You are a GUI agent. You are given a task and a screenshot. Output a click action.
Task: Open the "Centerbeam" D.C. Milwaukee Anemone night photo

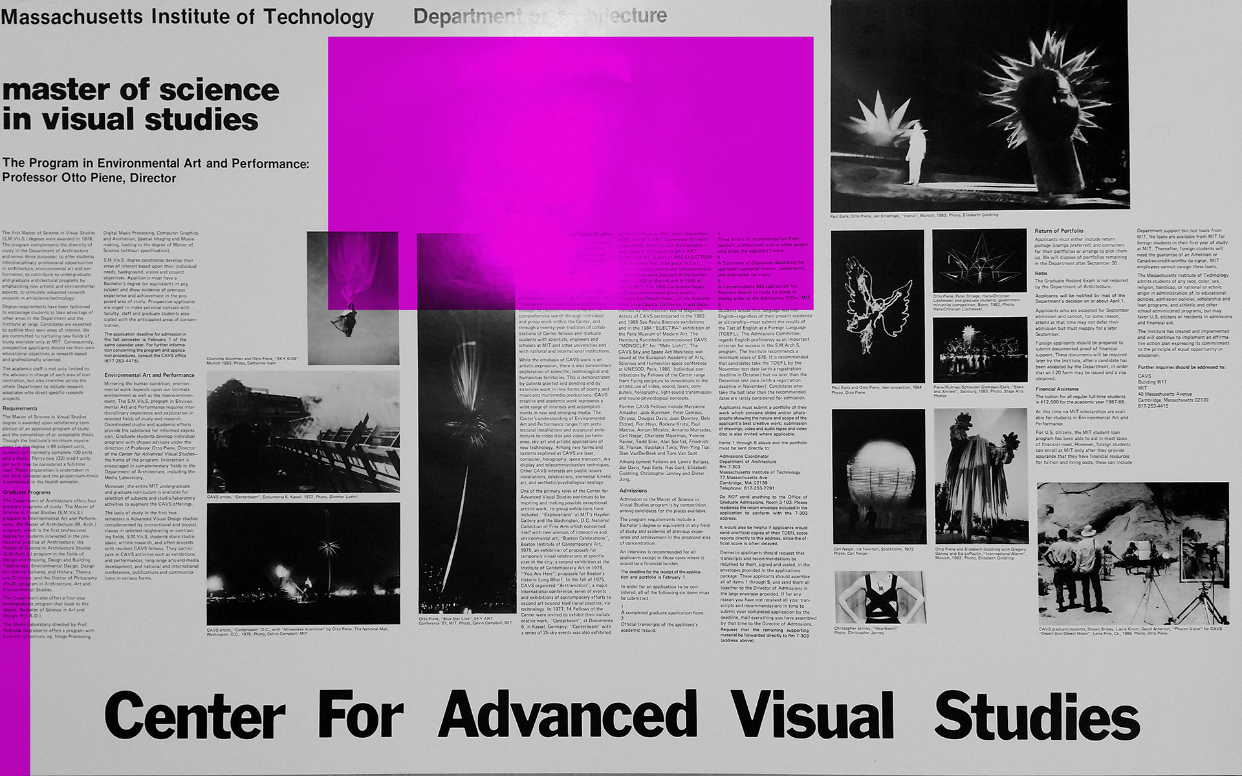click(303, 564)
